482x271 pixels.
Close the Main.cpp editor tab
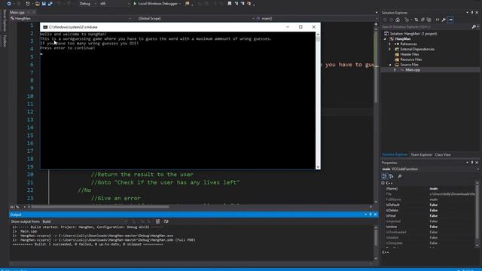coord(34,12)
